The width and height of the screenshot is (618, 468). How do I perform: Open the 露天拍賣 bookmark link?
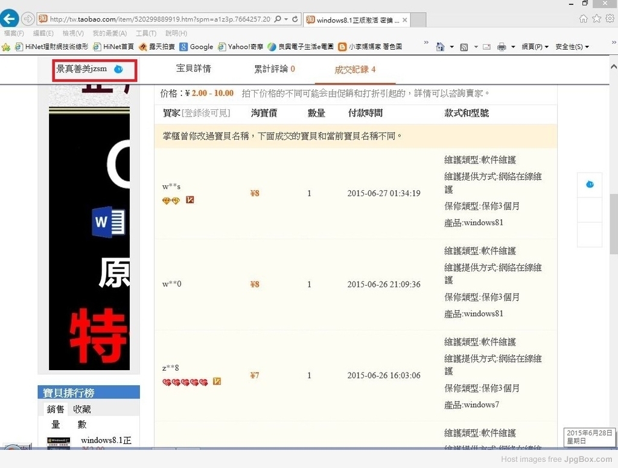tap(157, 46)
